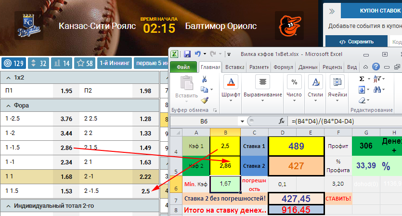Switch to the Данные ribbon tab

click(308, 67)
